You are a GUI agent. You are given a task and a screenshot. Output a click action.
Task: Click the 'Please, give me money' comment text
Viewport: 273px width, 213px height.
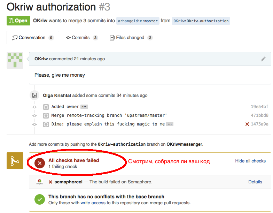pos(60,75)
